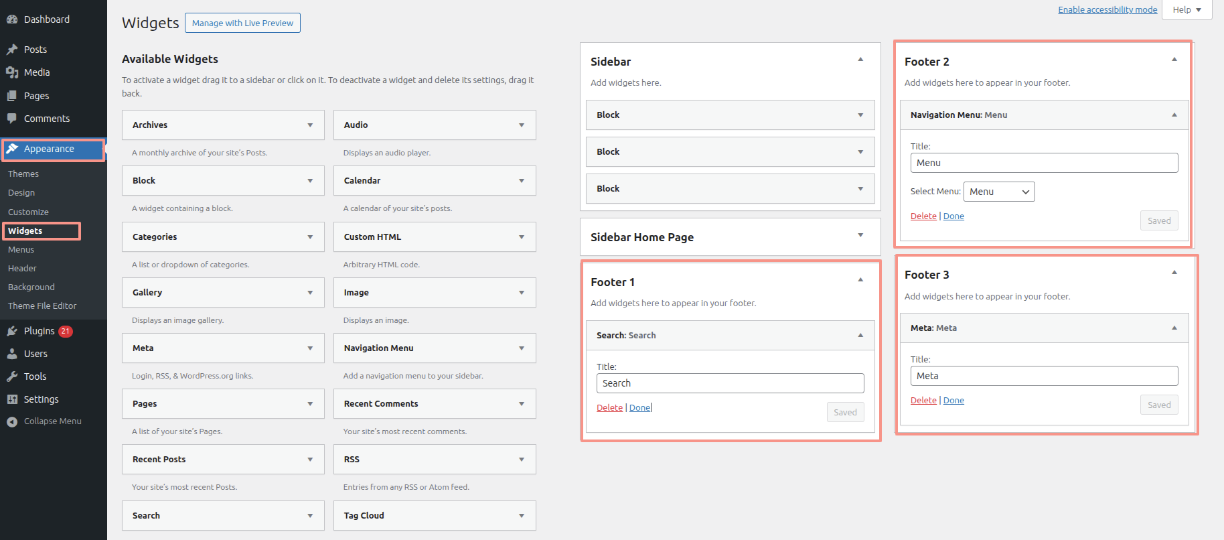Image resolution: width=1224 pixels, height=540 pixels.
Task: Click the Appearance paintbrush icon
Action: click(x=12, y=149)
